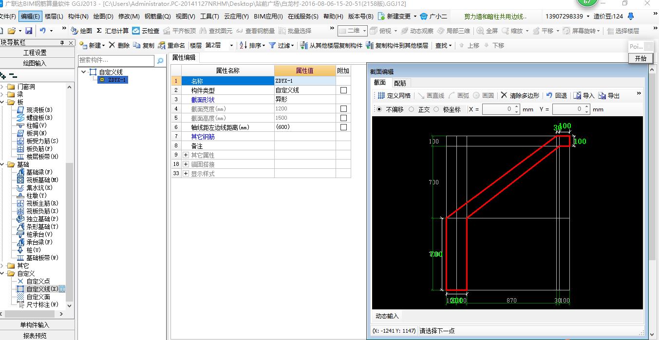Viewport: 659px width, 340px height.
Task: Search components with the magnifier button
Action: click(160, 60)
